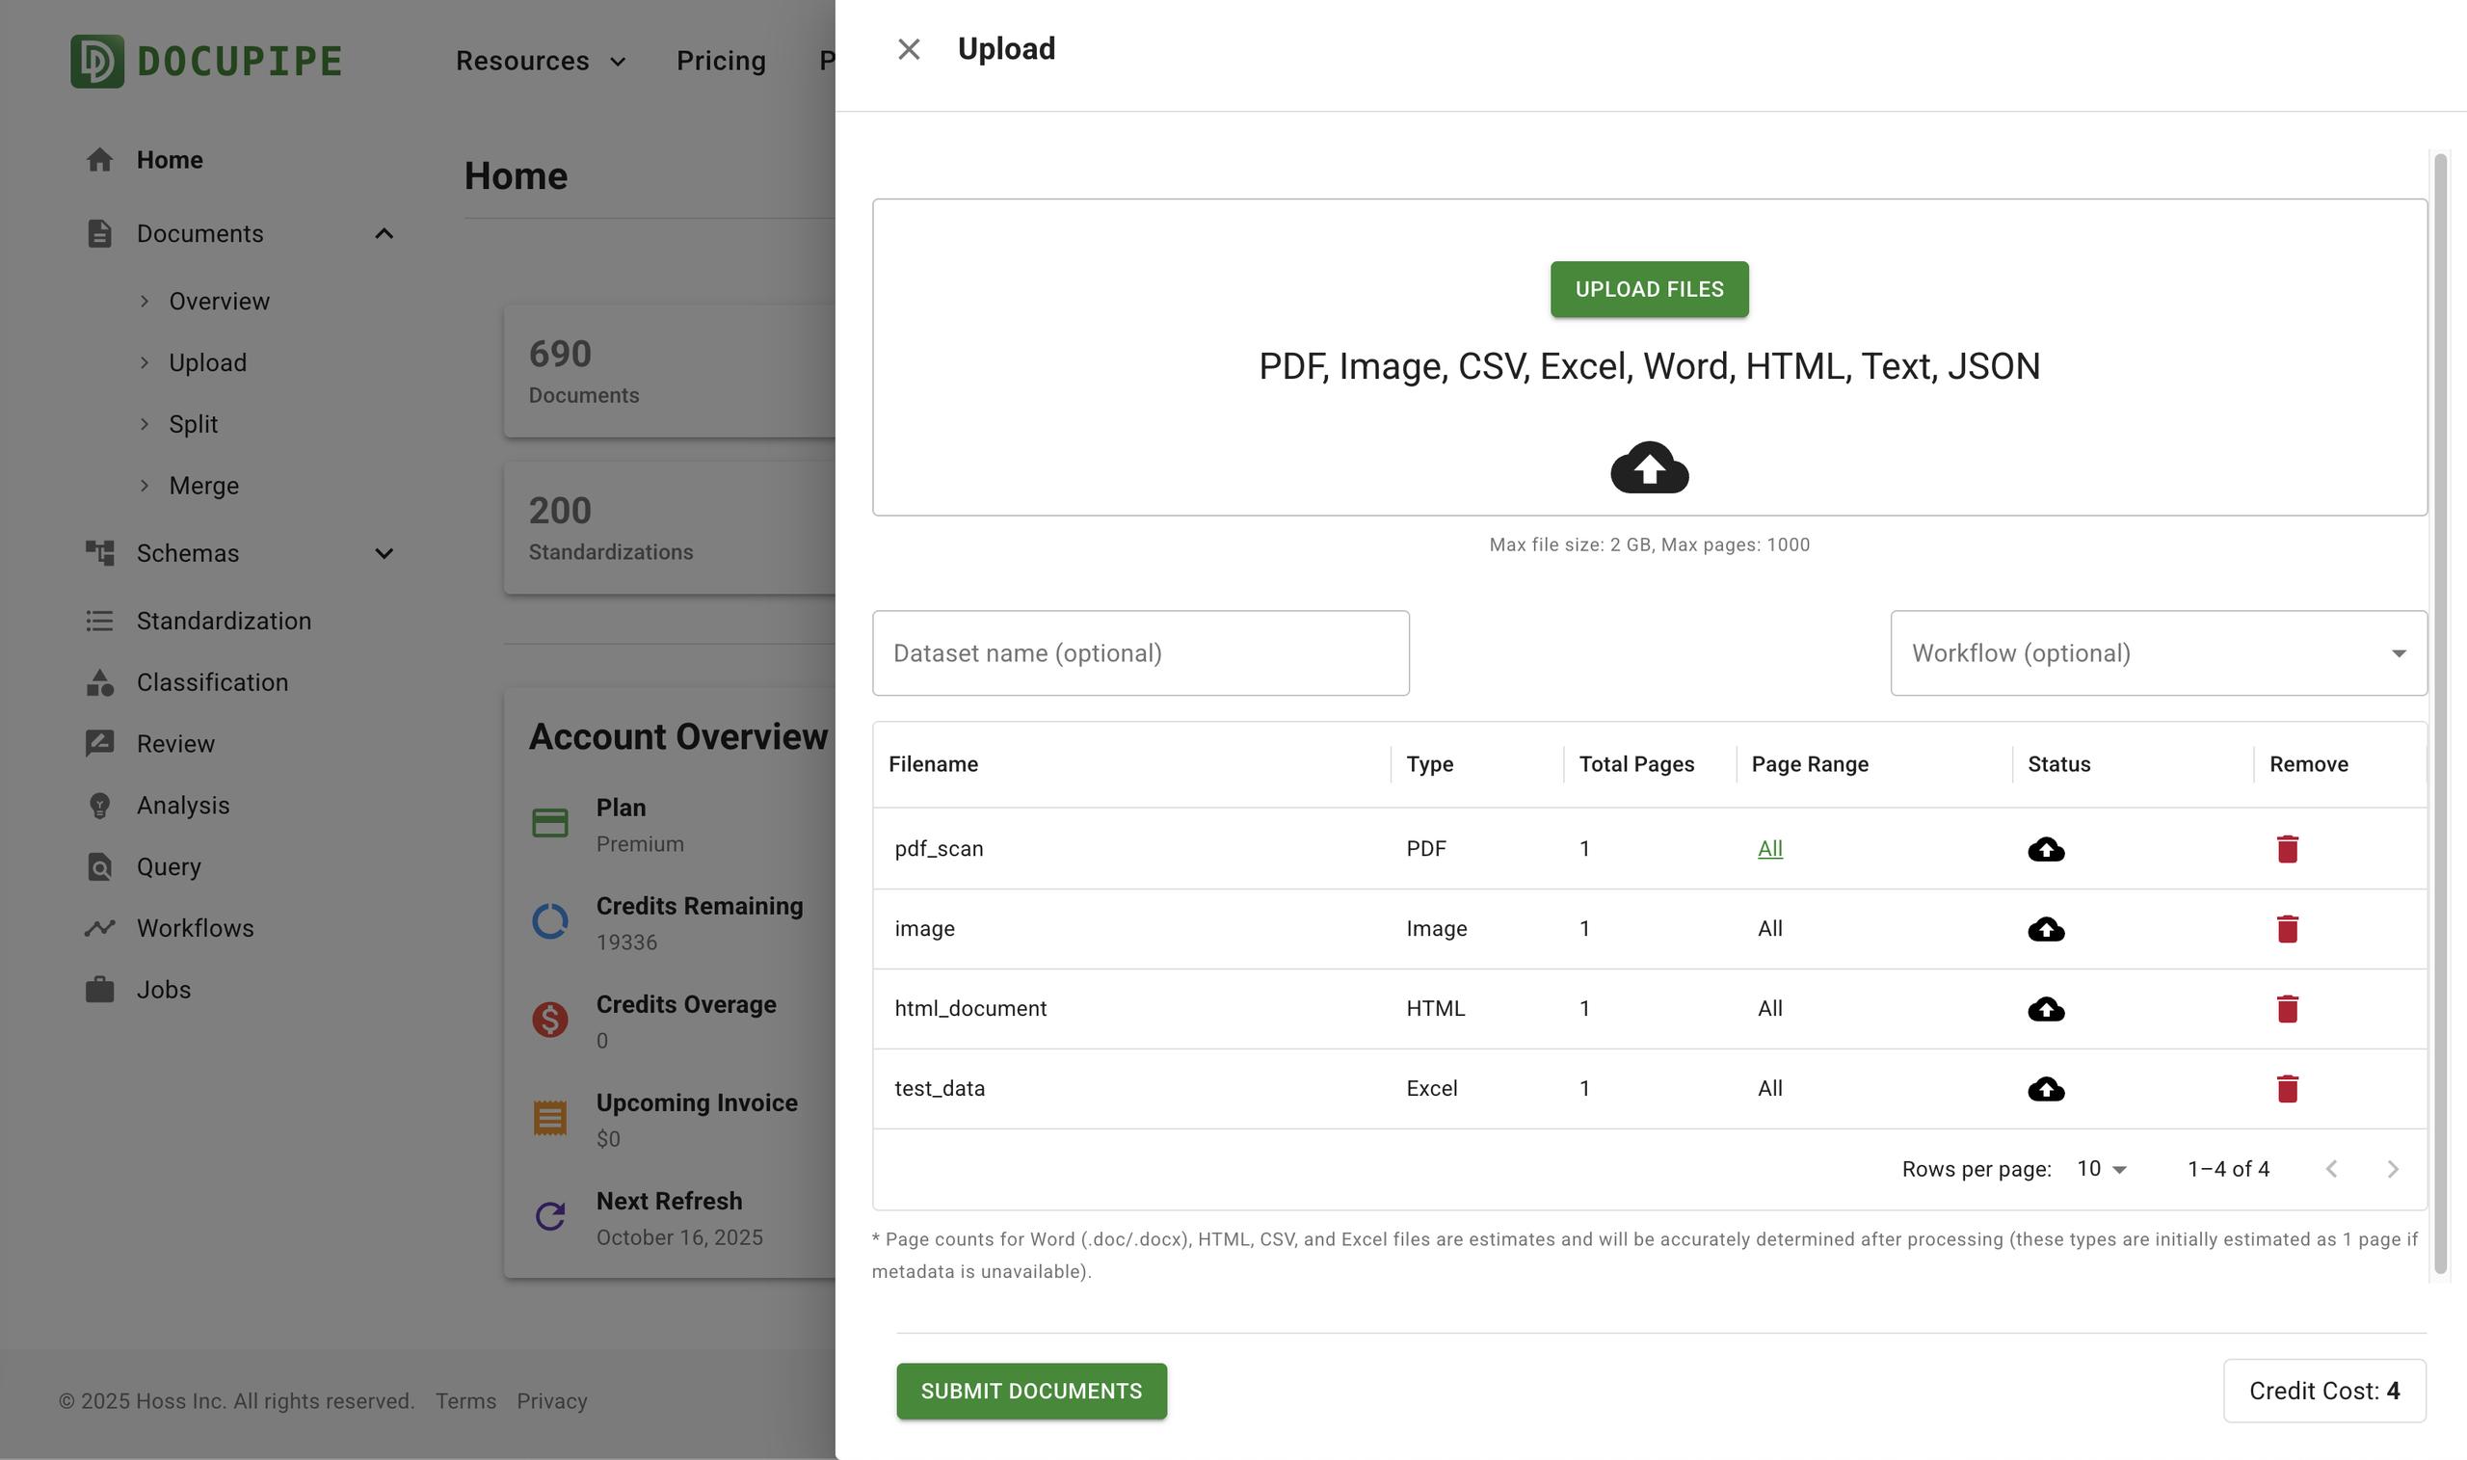Remove test_data using its trash icon
Screen dimensions: 2467x1460
pyautogui.click(x=2287, y=1088)
